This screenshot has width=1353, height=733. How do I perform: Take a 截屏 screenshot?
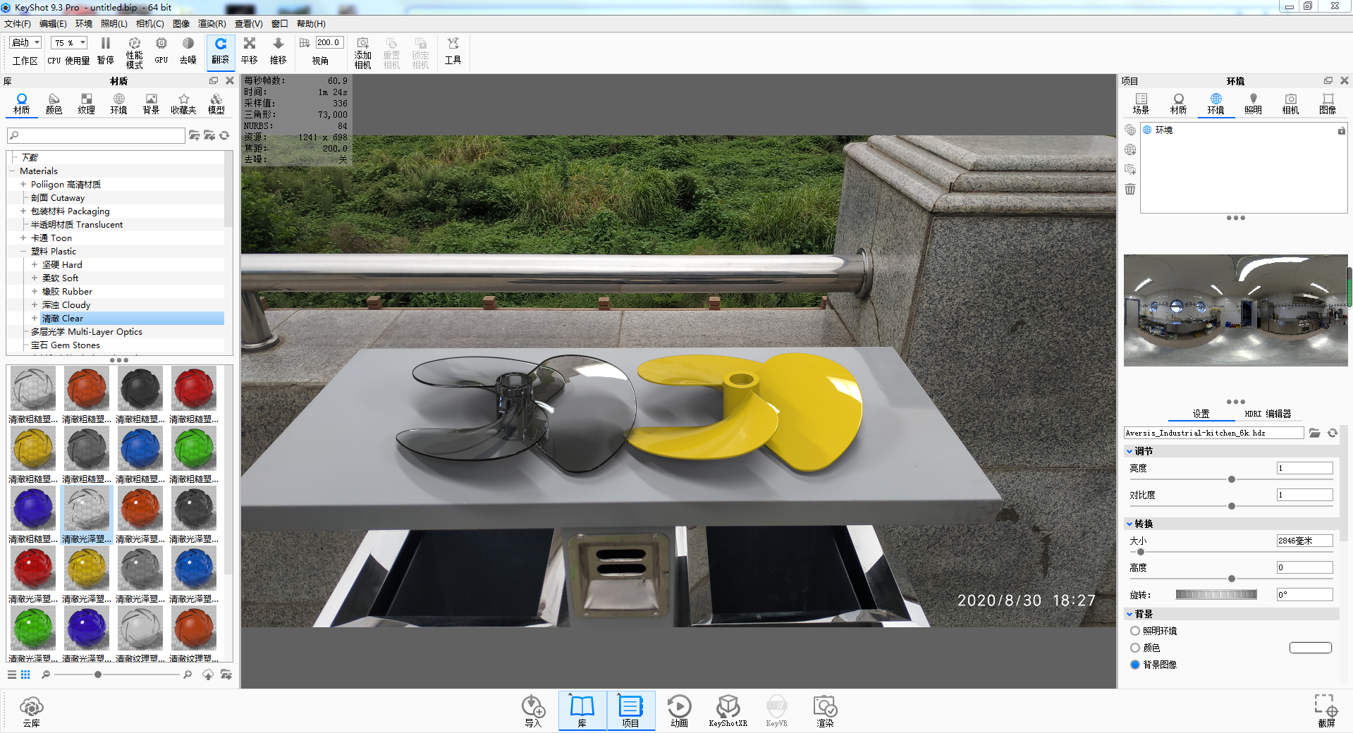click(1326, 711)
